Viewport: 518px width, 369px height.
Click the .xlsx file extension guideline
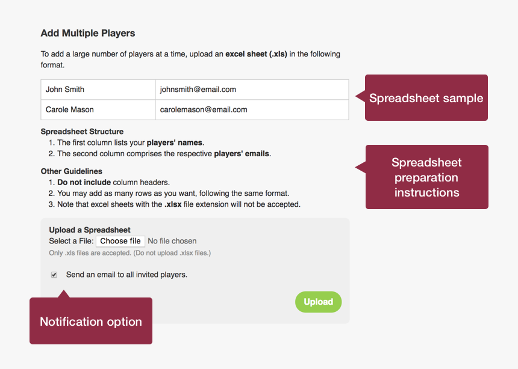(178, 204)
